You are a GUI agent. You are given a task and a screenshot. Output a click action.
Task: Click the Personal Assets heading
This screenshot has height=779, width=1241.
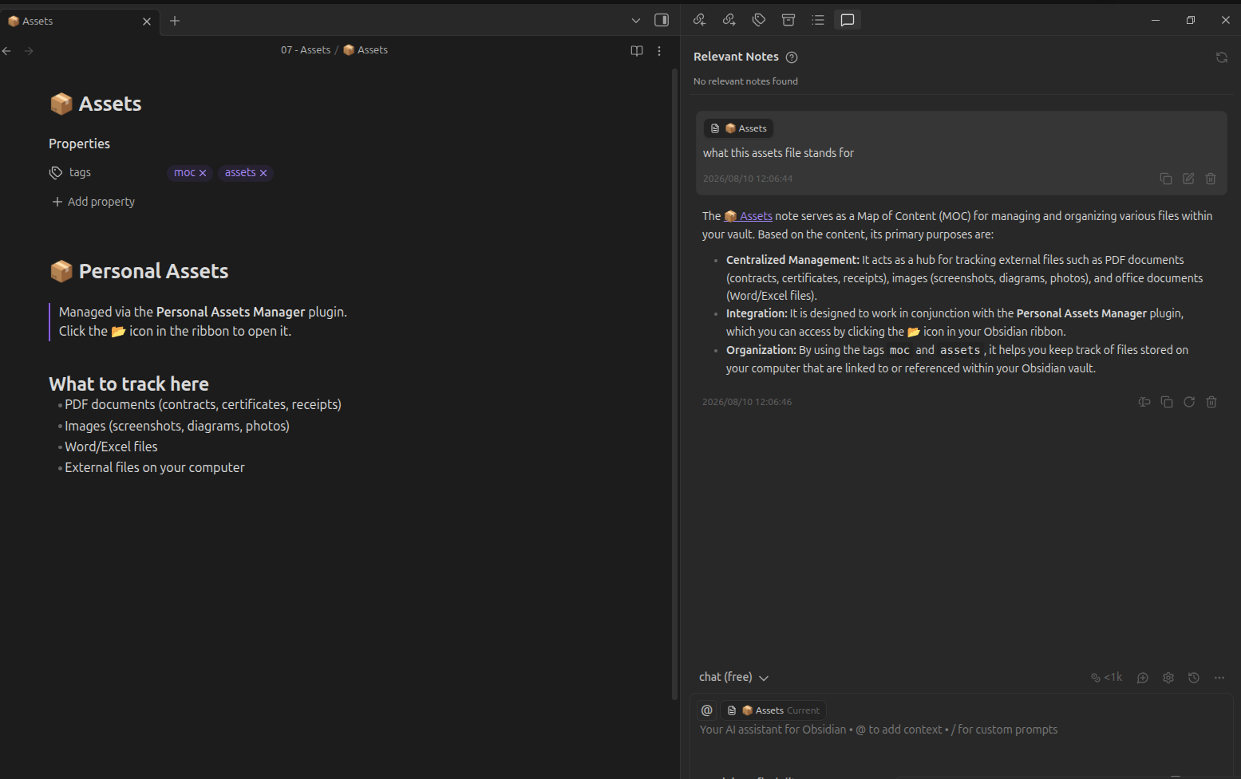(x=139, y=271)
